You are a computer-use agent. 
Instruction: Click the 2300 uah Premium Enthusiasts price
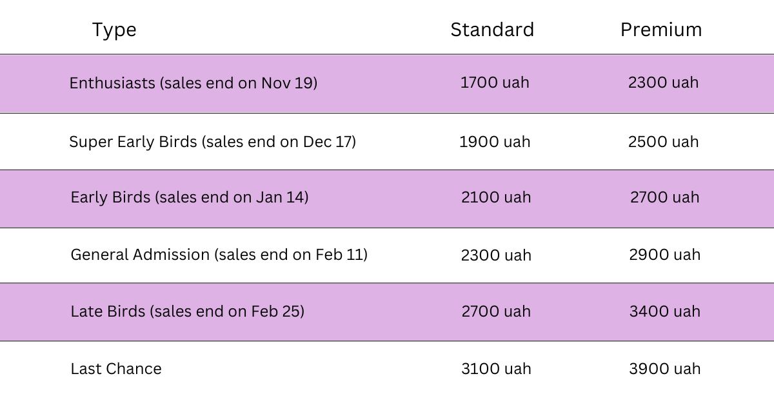coord(664,83)
